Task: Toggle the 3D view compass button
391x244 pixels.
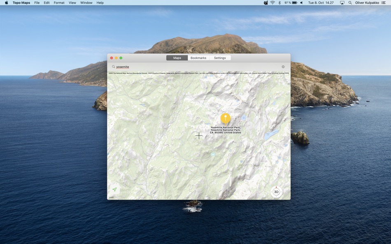Action: (276, 192)
